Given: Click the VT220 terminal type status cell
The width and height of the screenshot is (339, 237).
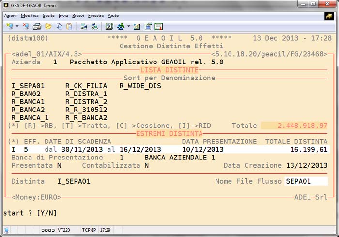Looking at the screenshot, I should point(63,230).
